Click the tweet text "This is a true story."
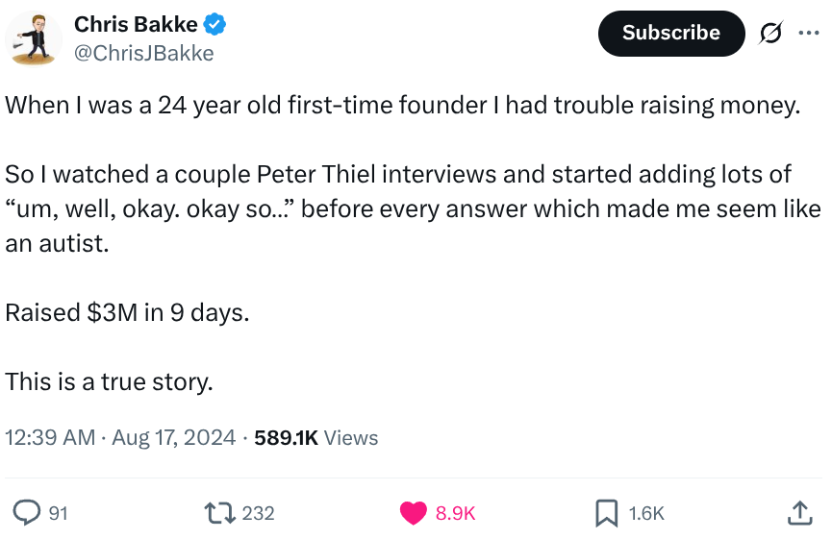The image size is (832, 539). pos(109,381)
